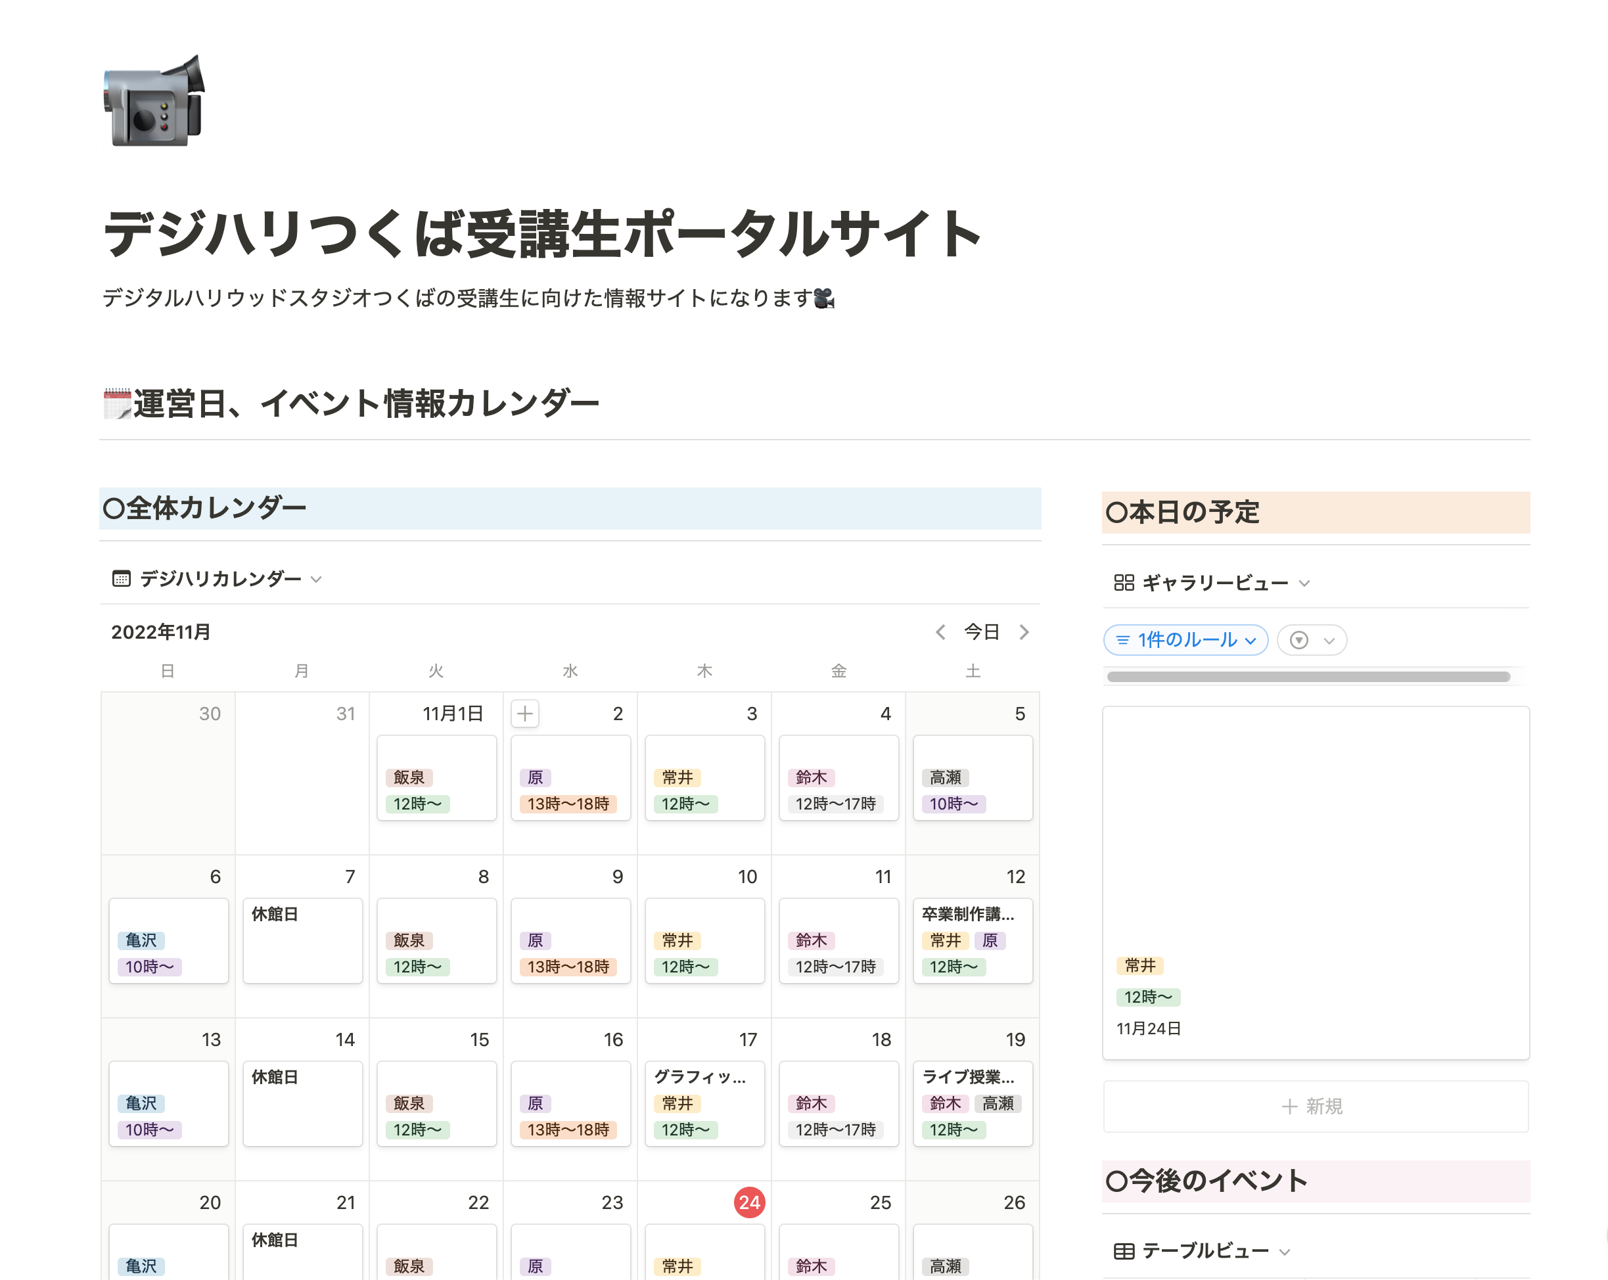Open November 13 亀沢 event card
Viewport: 1608px width, 1280px height.
tap(169, 1104)
